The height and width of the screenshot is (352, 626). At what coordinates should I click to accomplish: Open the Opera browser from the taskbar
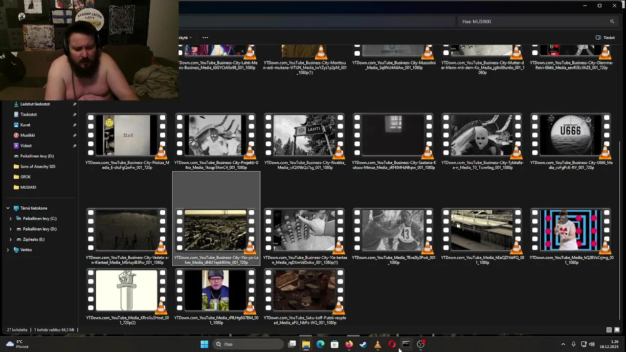pos(392,344)
